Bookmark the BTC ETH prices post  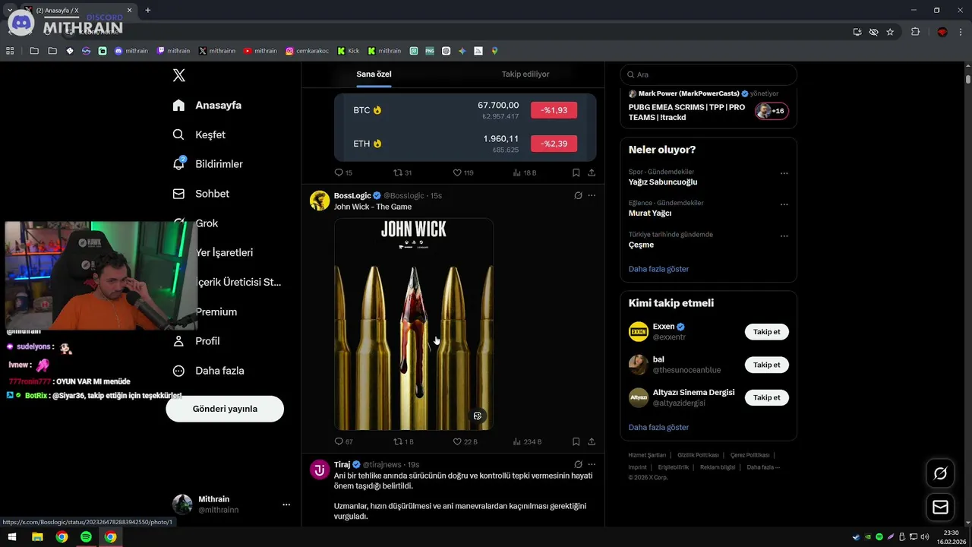tap(576, 172)
